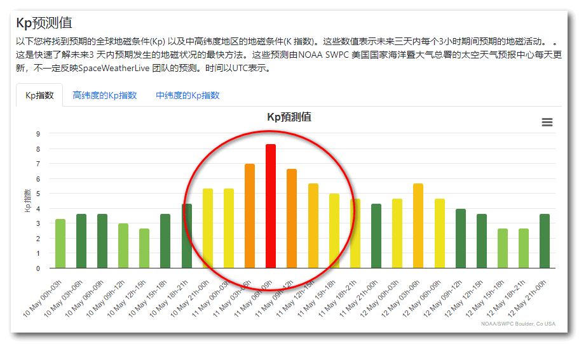The width and height of the screenshot is (579, 344).
Task: Click the 12 May 09h-12h dark green bar
Action: point(460,239)
